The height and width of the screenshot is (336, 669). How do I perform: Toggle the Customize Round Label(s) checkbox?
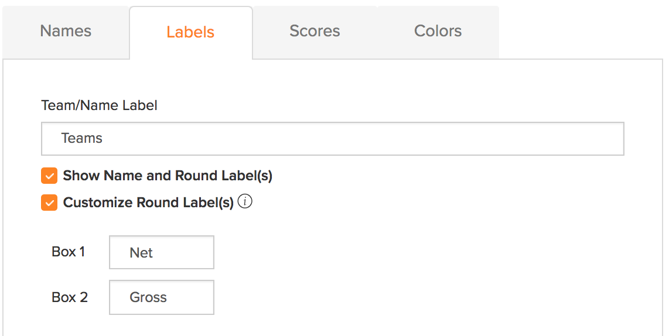49,203
